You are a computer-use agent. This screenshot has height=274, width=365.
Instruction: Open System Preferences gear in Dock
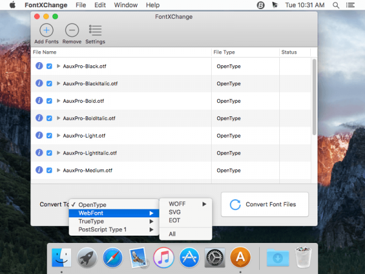(x=215, y=258)
